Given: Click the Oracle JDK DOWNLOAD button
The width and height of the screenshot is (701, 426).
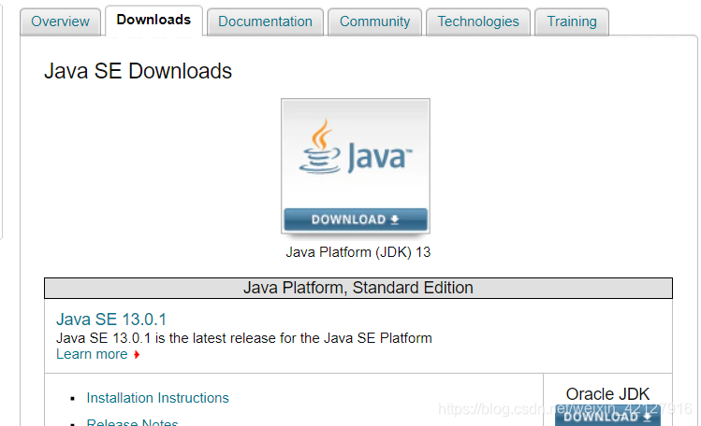Looking at the screenshot, I should tap(607, 417).
